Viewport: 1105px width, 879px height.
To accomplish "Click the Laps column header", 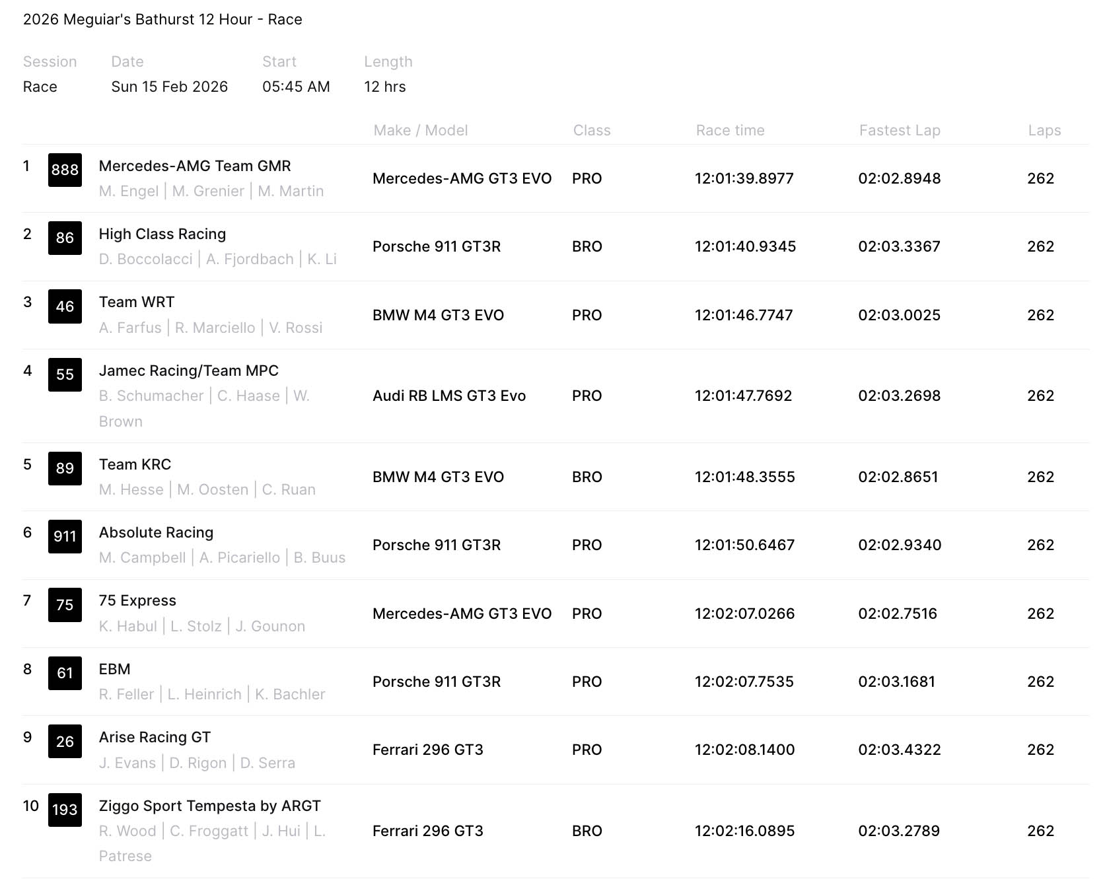I will click(1044, 130).
